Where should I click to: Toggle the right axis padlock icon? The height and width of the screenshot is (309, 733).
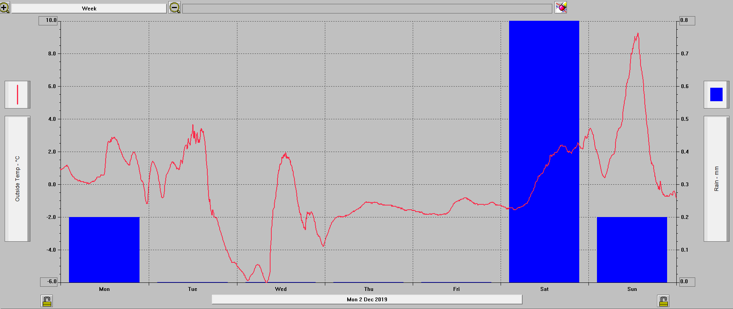pos(663,301)
